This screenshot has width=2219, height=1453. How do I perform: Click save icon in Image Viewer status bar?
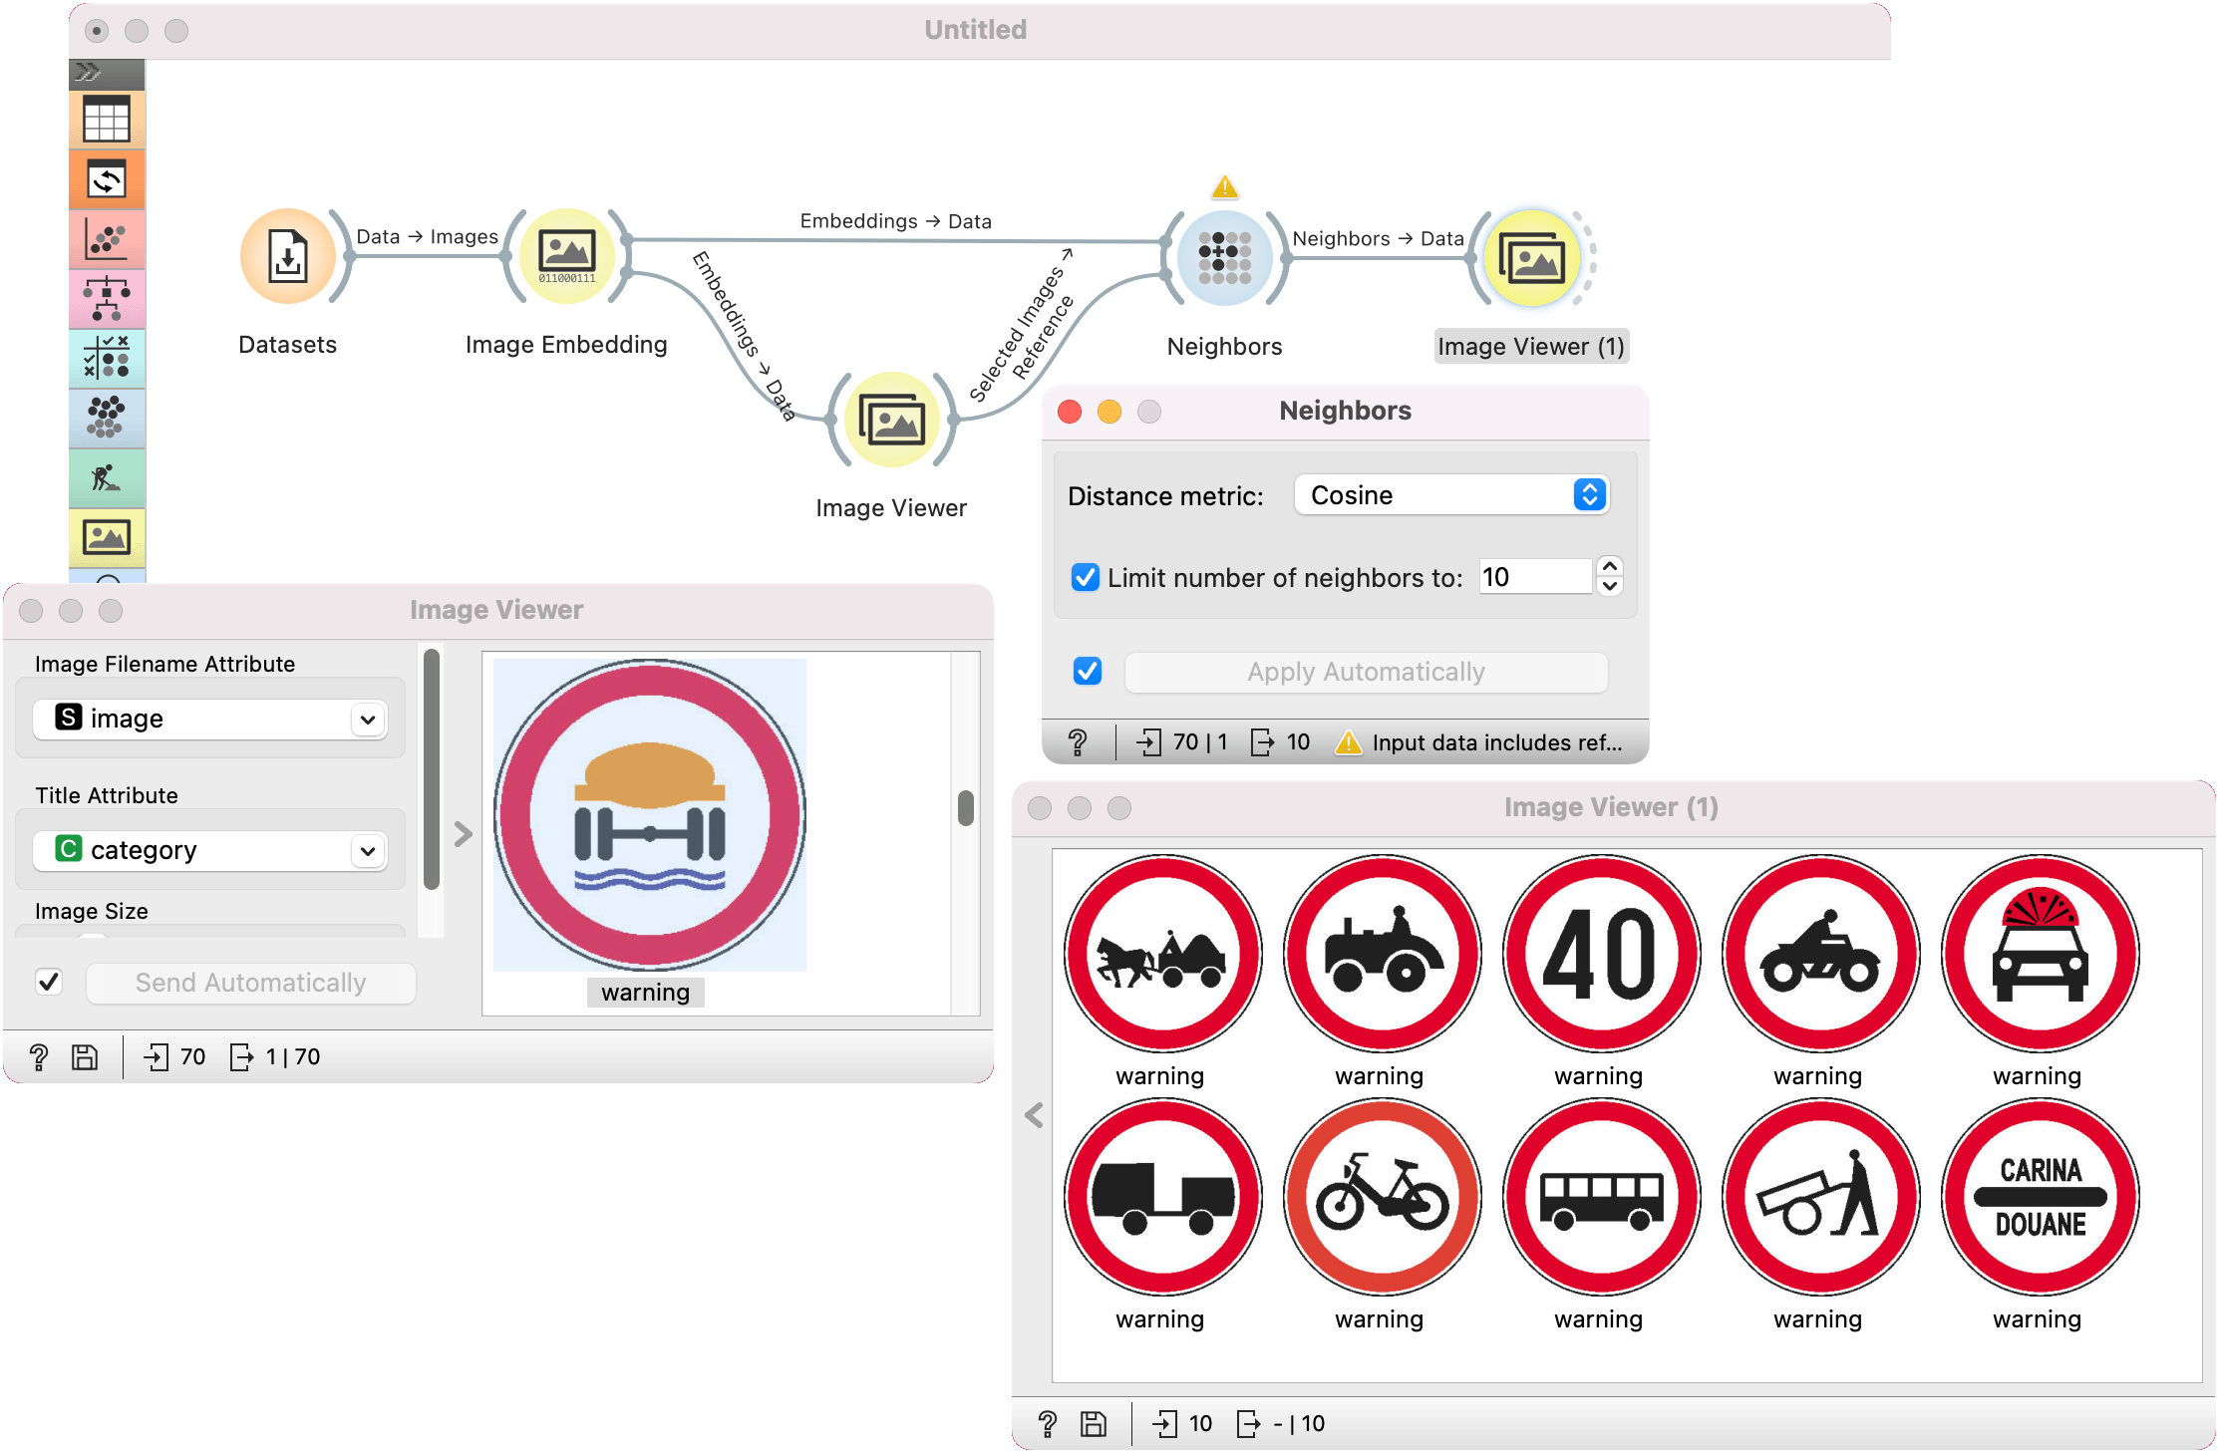point(85,1057)
